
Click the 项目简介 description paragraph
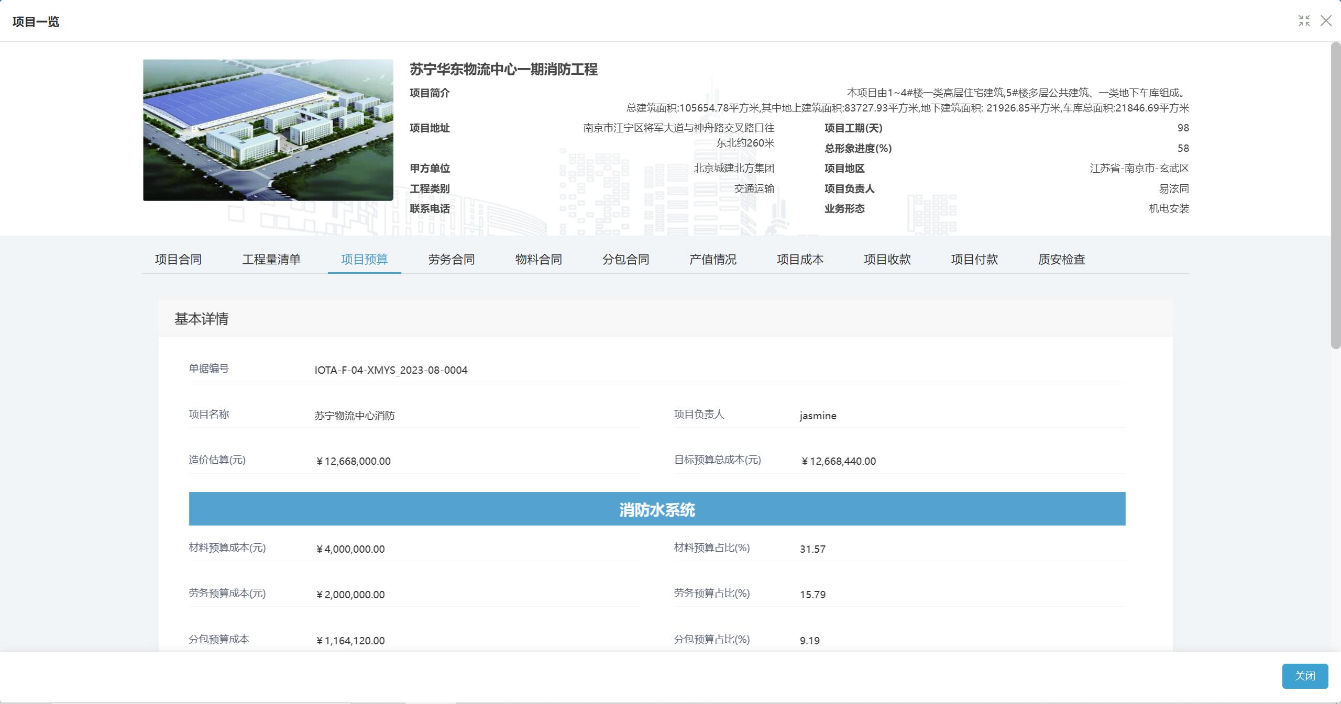pyautogui.click(x=908, y=100)
